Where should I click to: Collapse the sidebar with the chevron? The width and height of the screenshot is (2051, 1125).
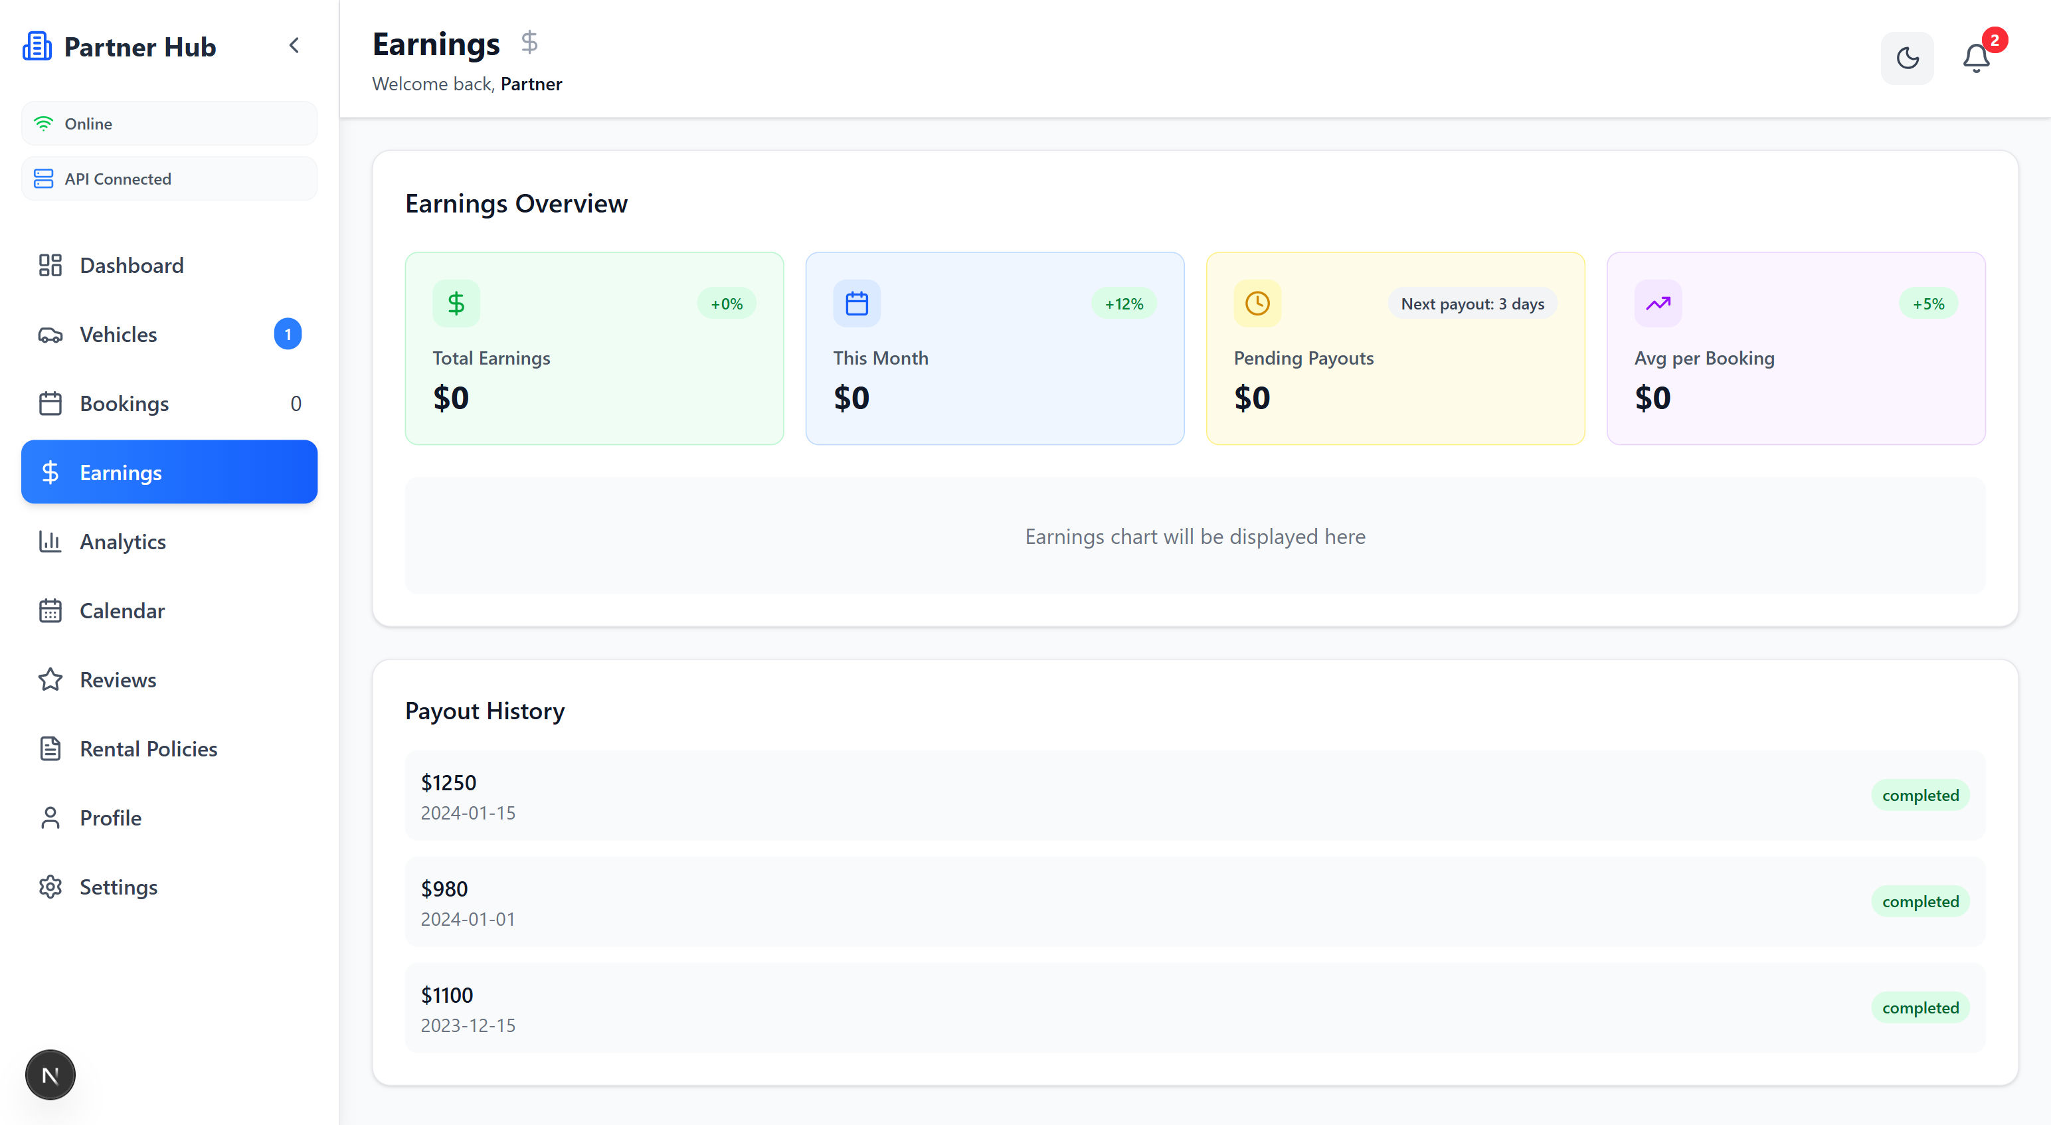pyautogui.click(x=294, y=45)
